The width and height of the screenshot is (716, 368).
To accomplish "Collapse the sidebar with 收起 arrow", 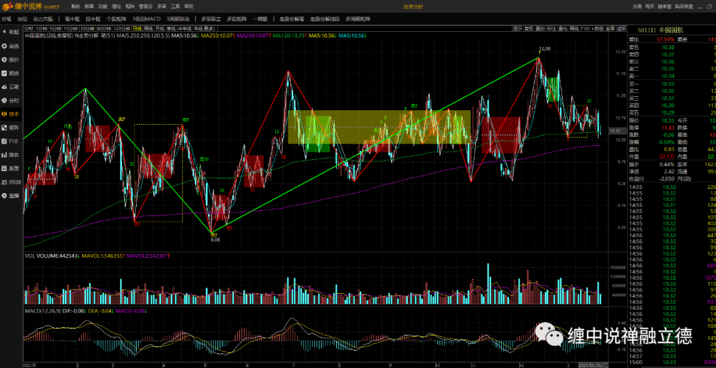I will [11, 32].
